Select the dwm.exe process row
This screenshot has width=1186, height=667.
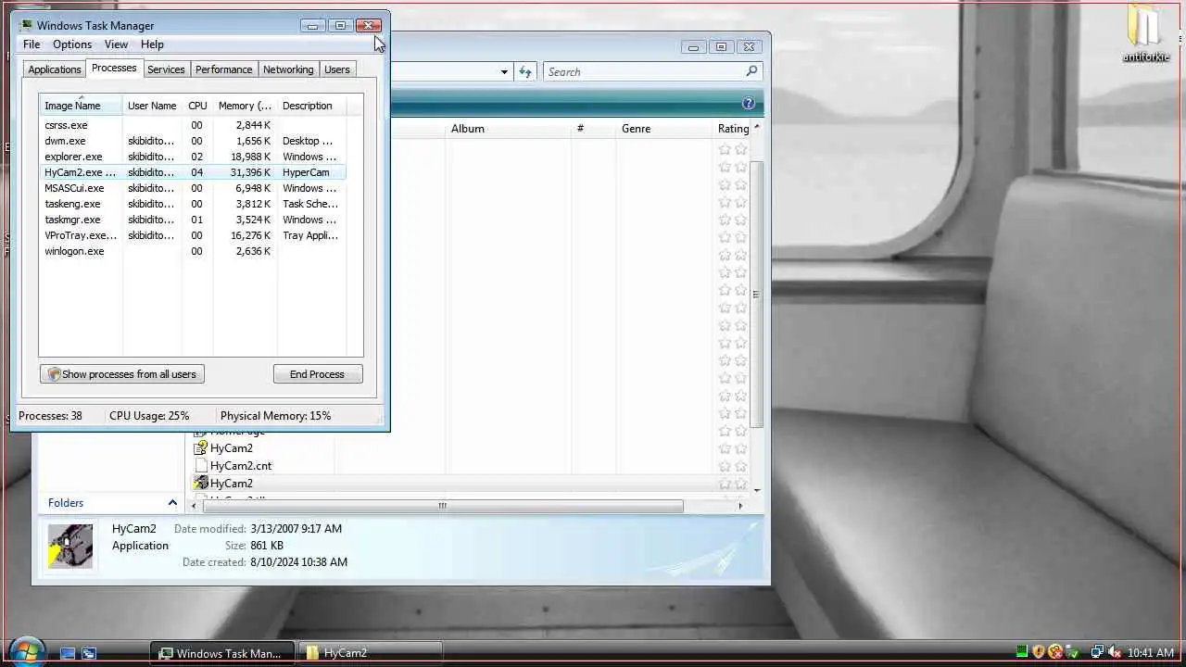point(193,141)
